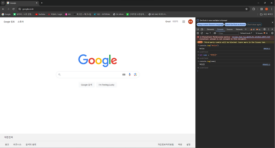
Task: Open the Google images link
Action: (x=175, y=21)
